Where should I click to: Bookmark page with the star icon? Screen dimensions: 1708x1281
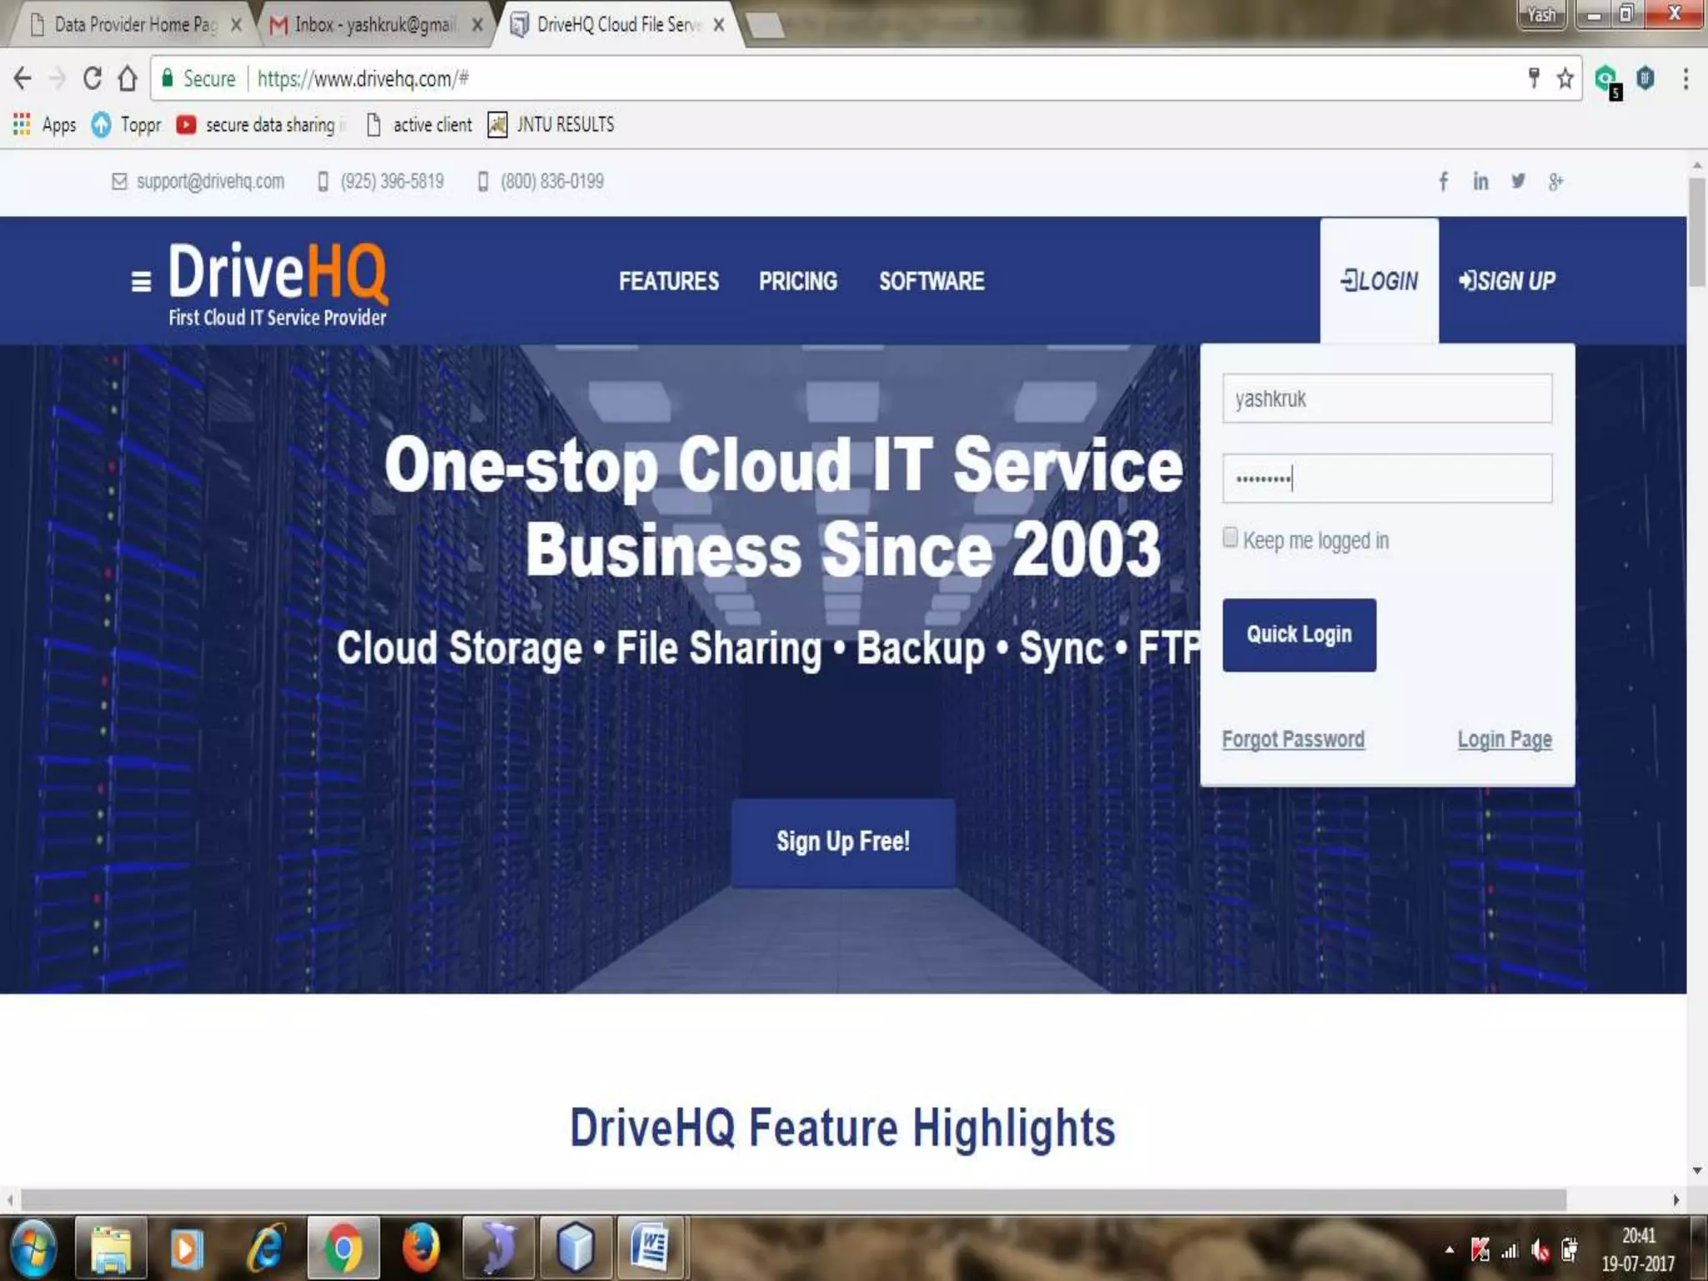(1565, 78)
